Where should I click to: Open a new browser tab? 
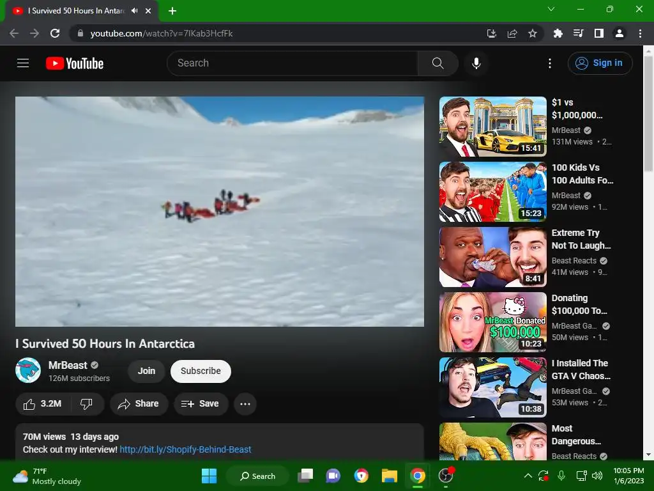point(172,11)
